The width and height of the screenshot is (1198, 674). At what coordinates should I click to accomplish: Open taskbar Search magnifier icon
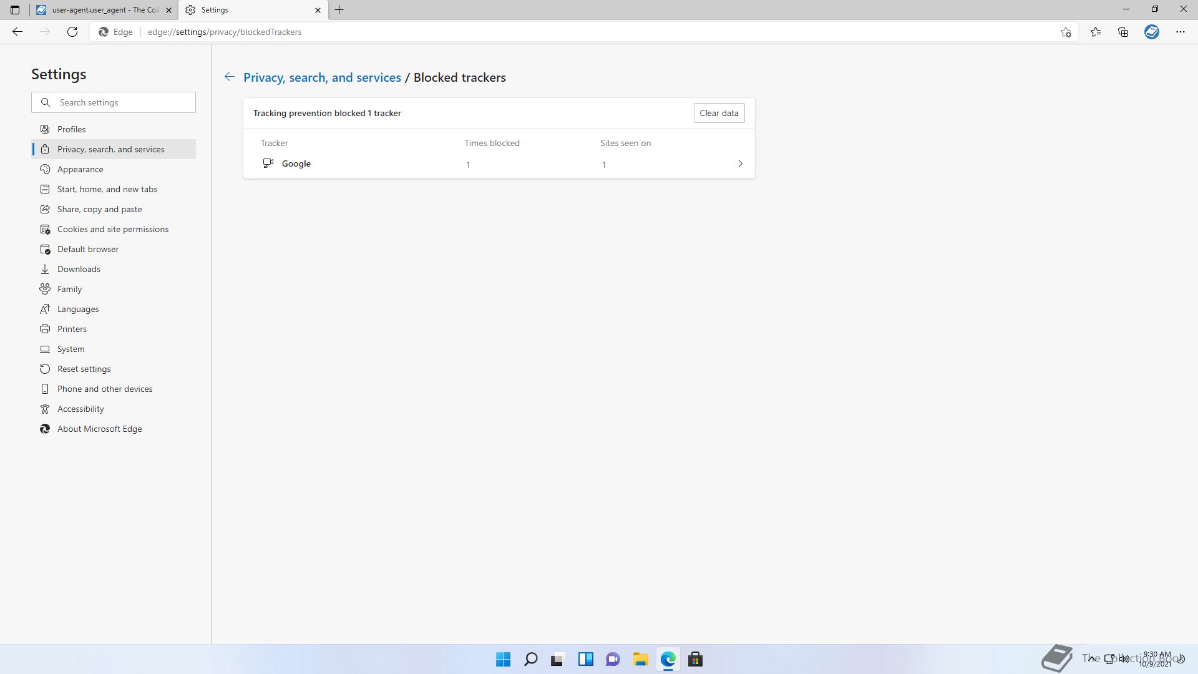(530, 659)
